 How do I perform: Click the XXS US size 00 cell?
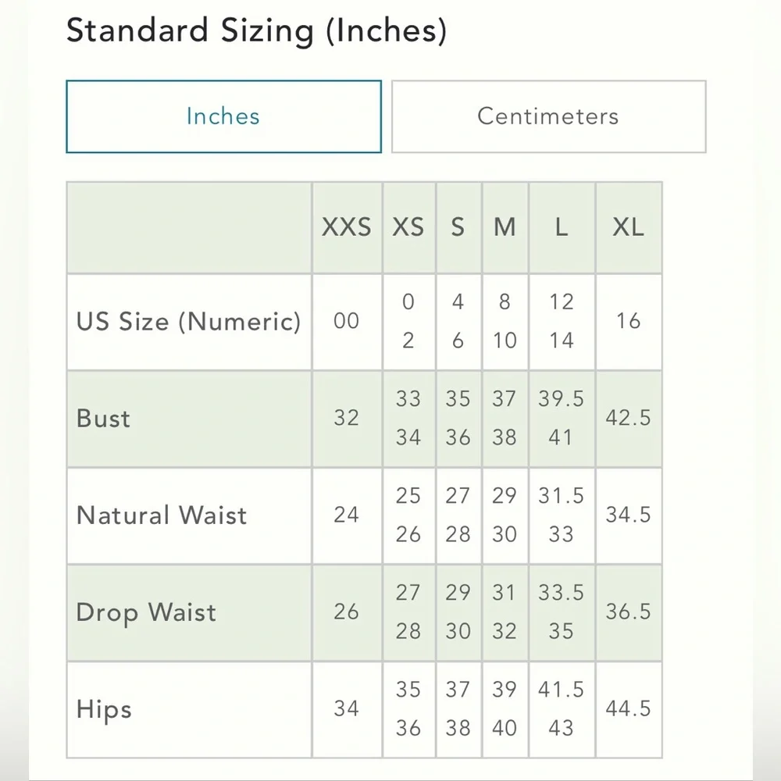coord(347,321)
